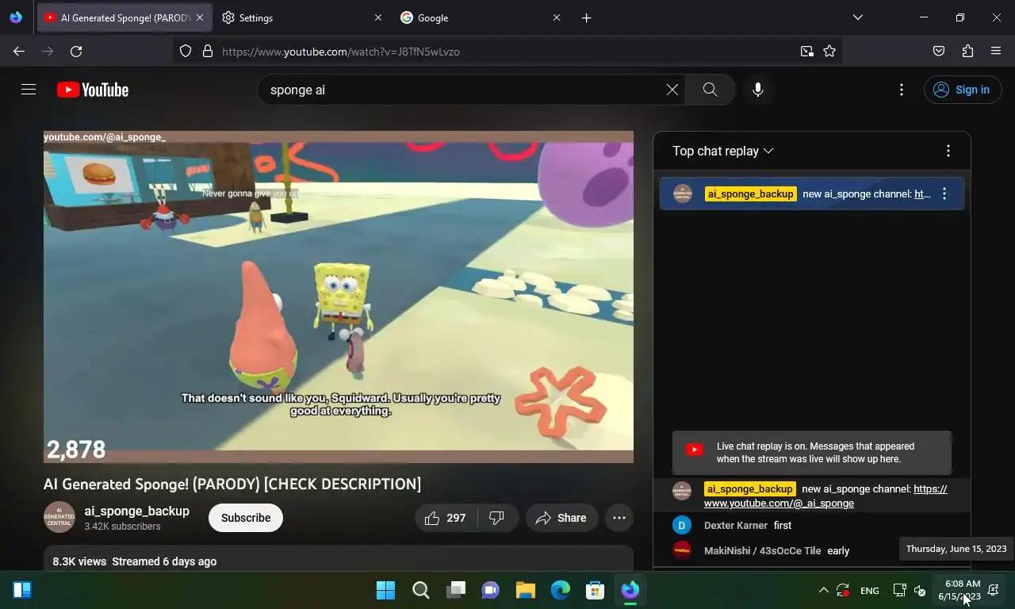Open Pocket save icon in toolbar
Image resolution: width=1015 pixels, height=609 pixels.
tap(939, 52)
